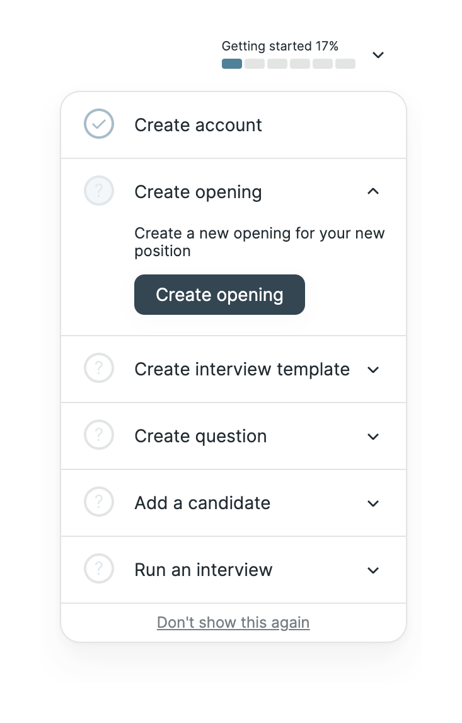Click the Create opening button
Image resolution: width=462 pixels, height=723 pixels.
coord(219,294)
